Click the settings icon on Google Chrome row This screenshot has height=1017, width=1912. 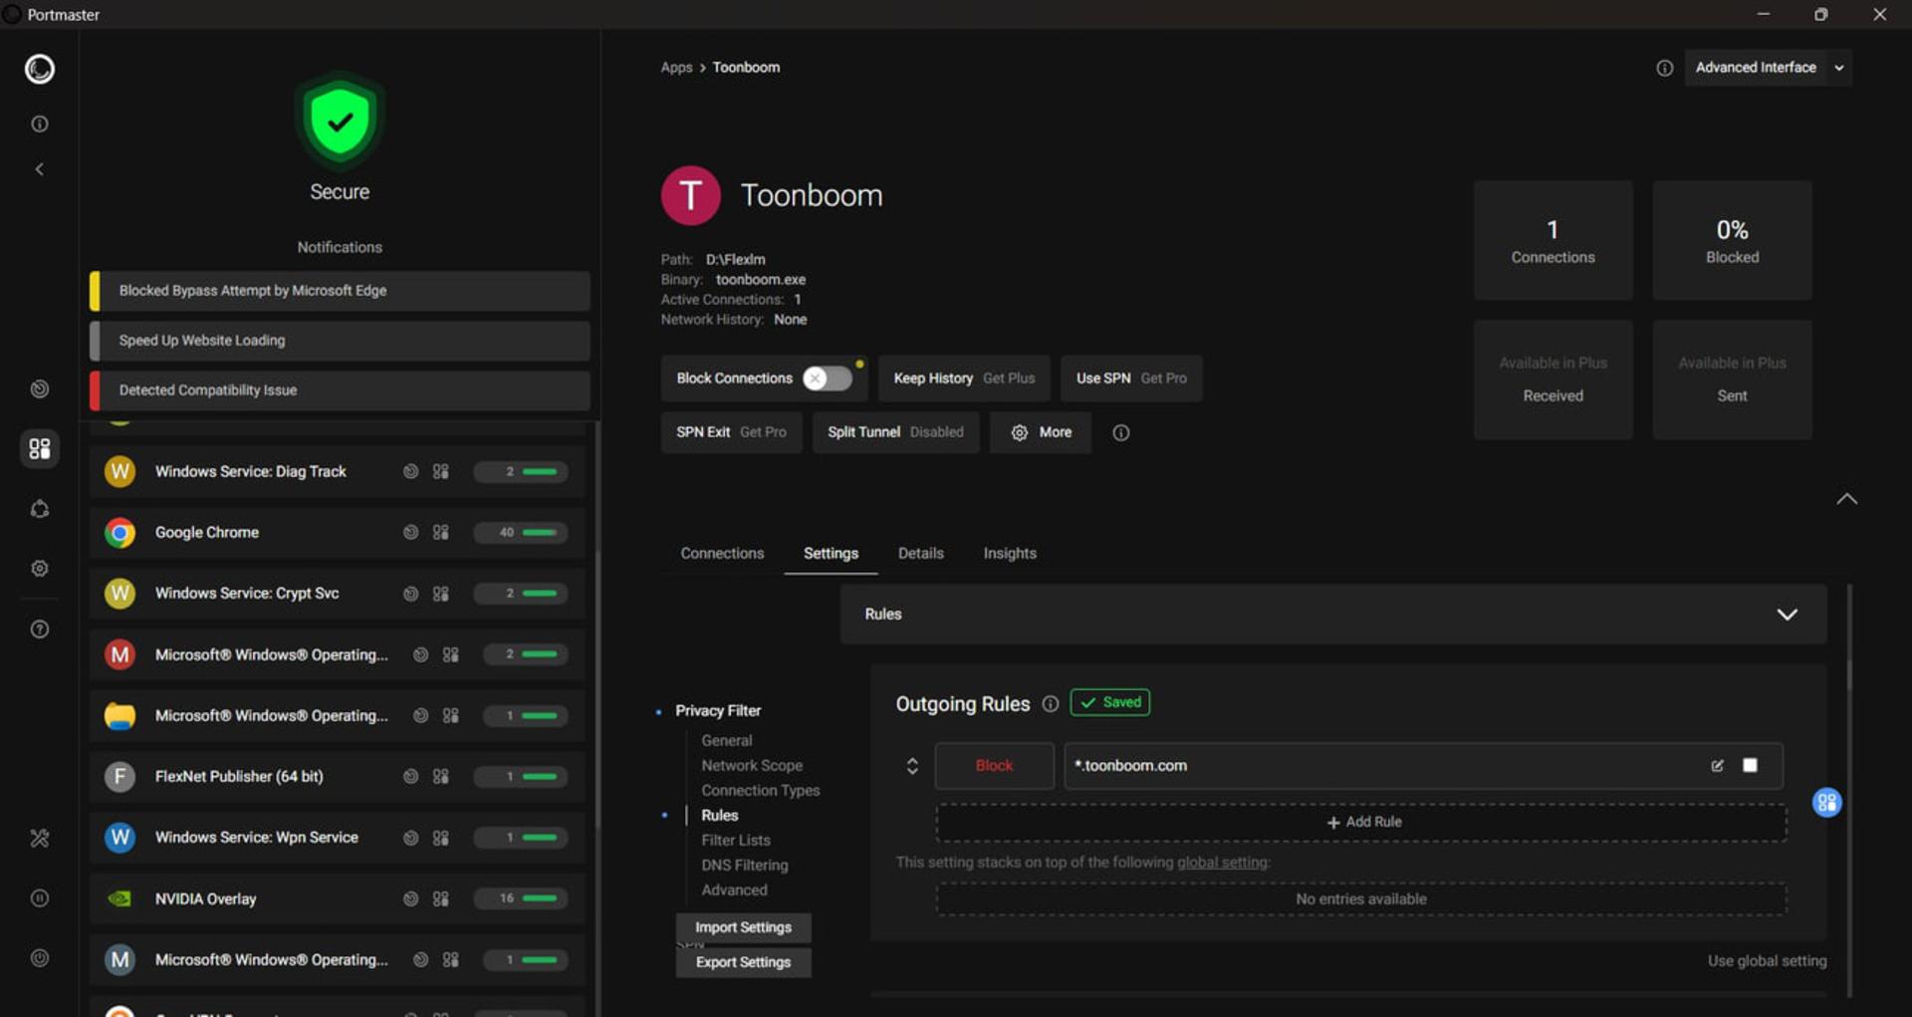(x=440, y=533)
